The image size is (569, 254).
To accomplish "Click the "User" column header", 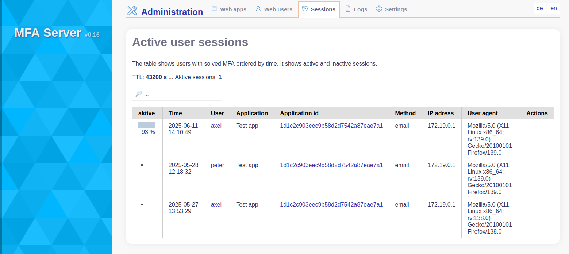I will pos(218,113).
